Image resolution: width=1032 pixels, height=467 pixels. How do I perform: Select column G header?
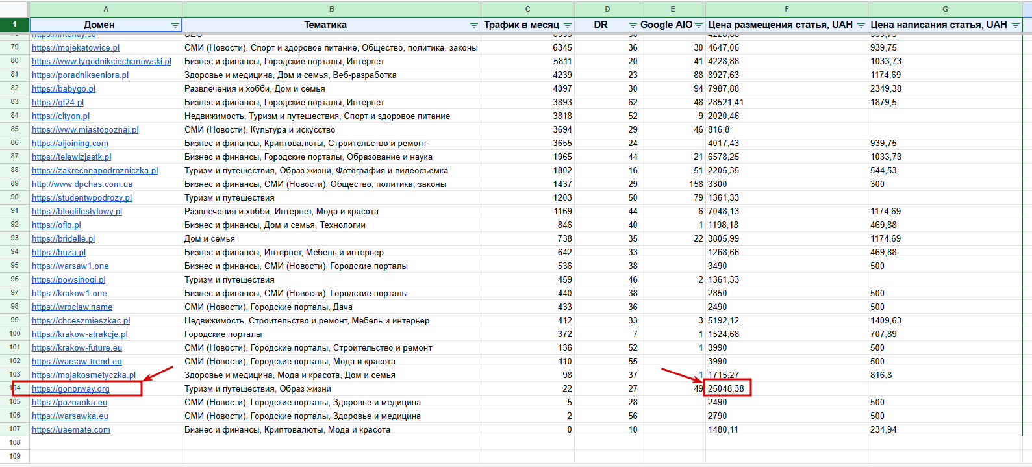pos(945,9)
